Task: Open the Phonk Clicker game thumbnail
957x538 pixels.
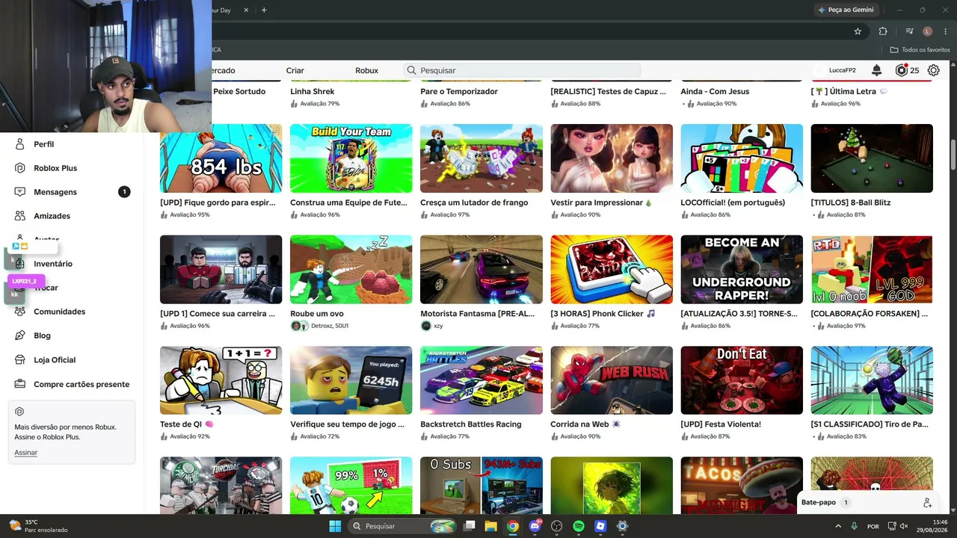Action: (x=612, y=270)
